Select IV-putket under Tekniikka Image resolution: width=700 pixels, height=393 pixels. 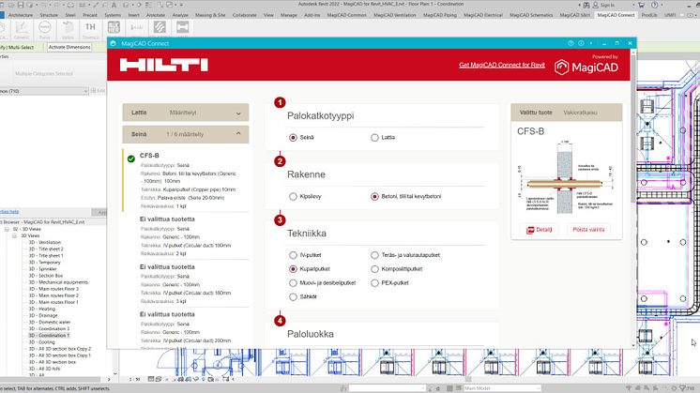[x=293, y=255]
